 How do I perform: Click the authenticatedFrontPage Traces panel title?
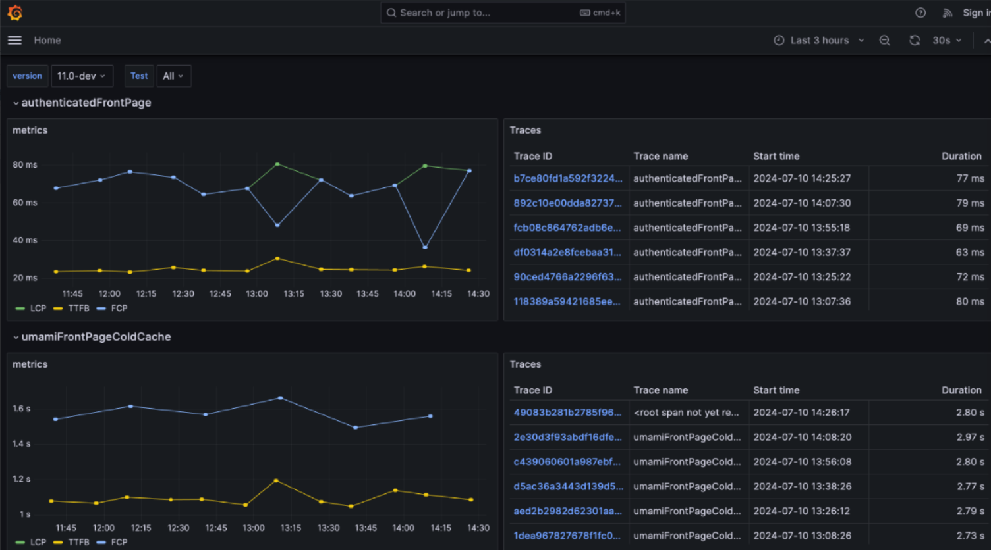(x=525, y=130)
